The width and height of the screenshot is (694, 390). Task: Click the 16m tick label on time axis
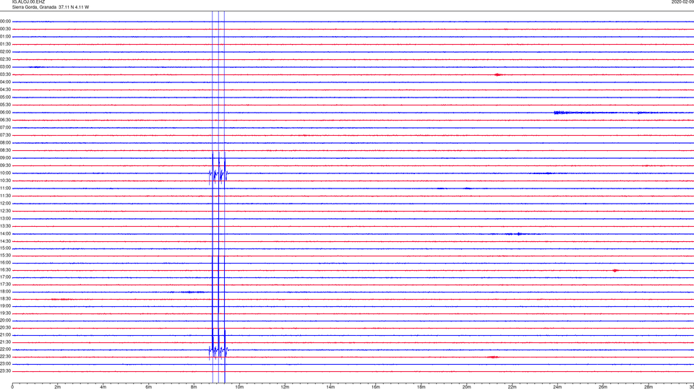coord(376,387)
